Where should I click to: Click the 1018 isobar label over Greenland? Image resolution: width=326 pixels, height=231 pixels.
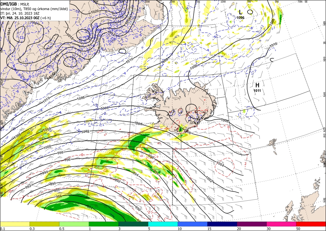tap(70, 36)
